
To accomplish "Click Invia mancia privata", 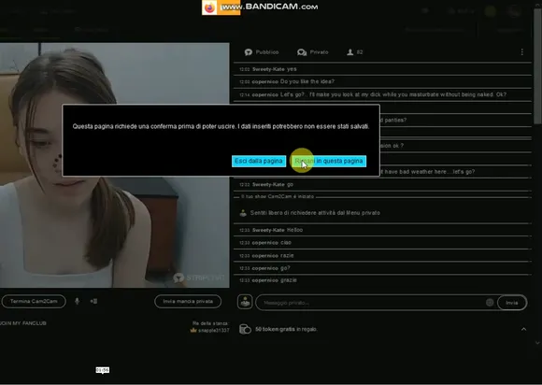I will (x=188, y=301).
